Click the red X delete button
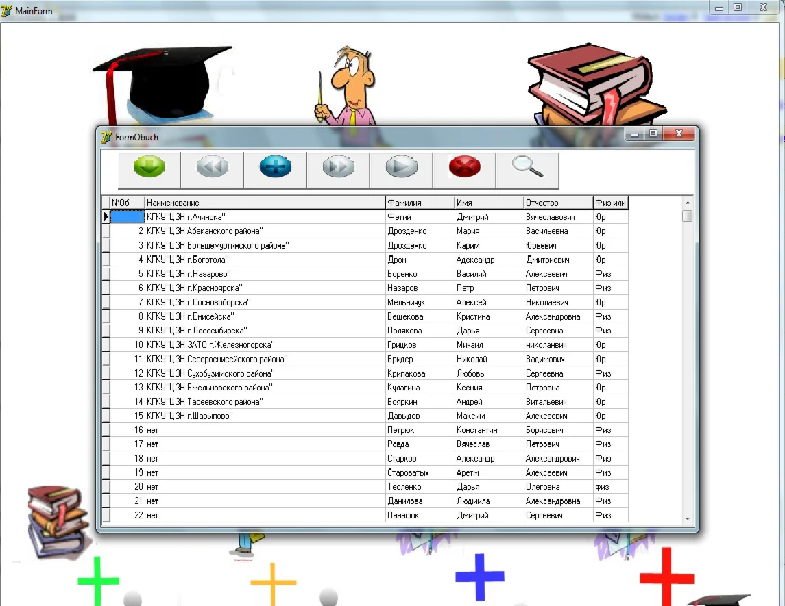Viewport: 785px width, 606px height. coord(465,170)
